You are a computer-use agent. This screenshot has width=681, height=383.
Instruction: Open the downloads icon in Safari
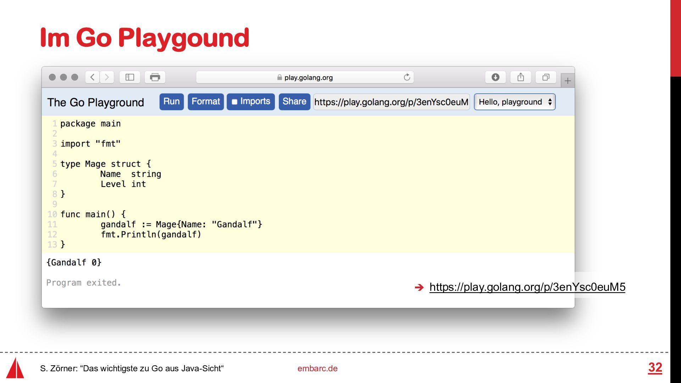click(495, 77)
